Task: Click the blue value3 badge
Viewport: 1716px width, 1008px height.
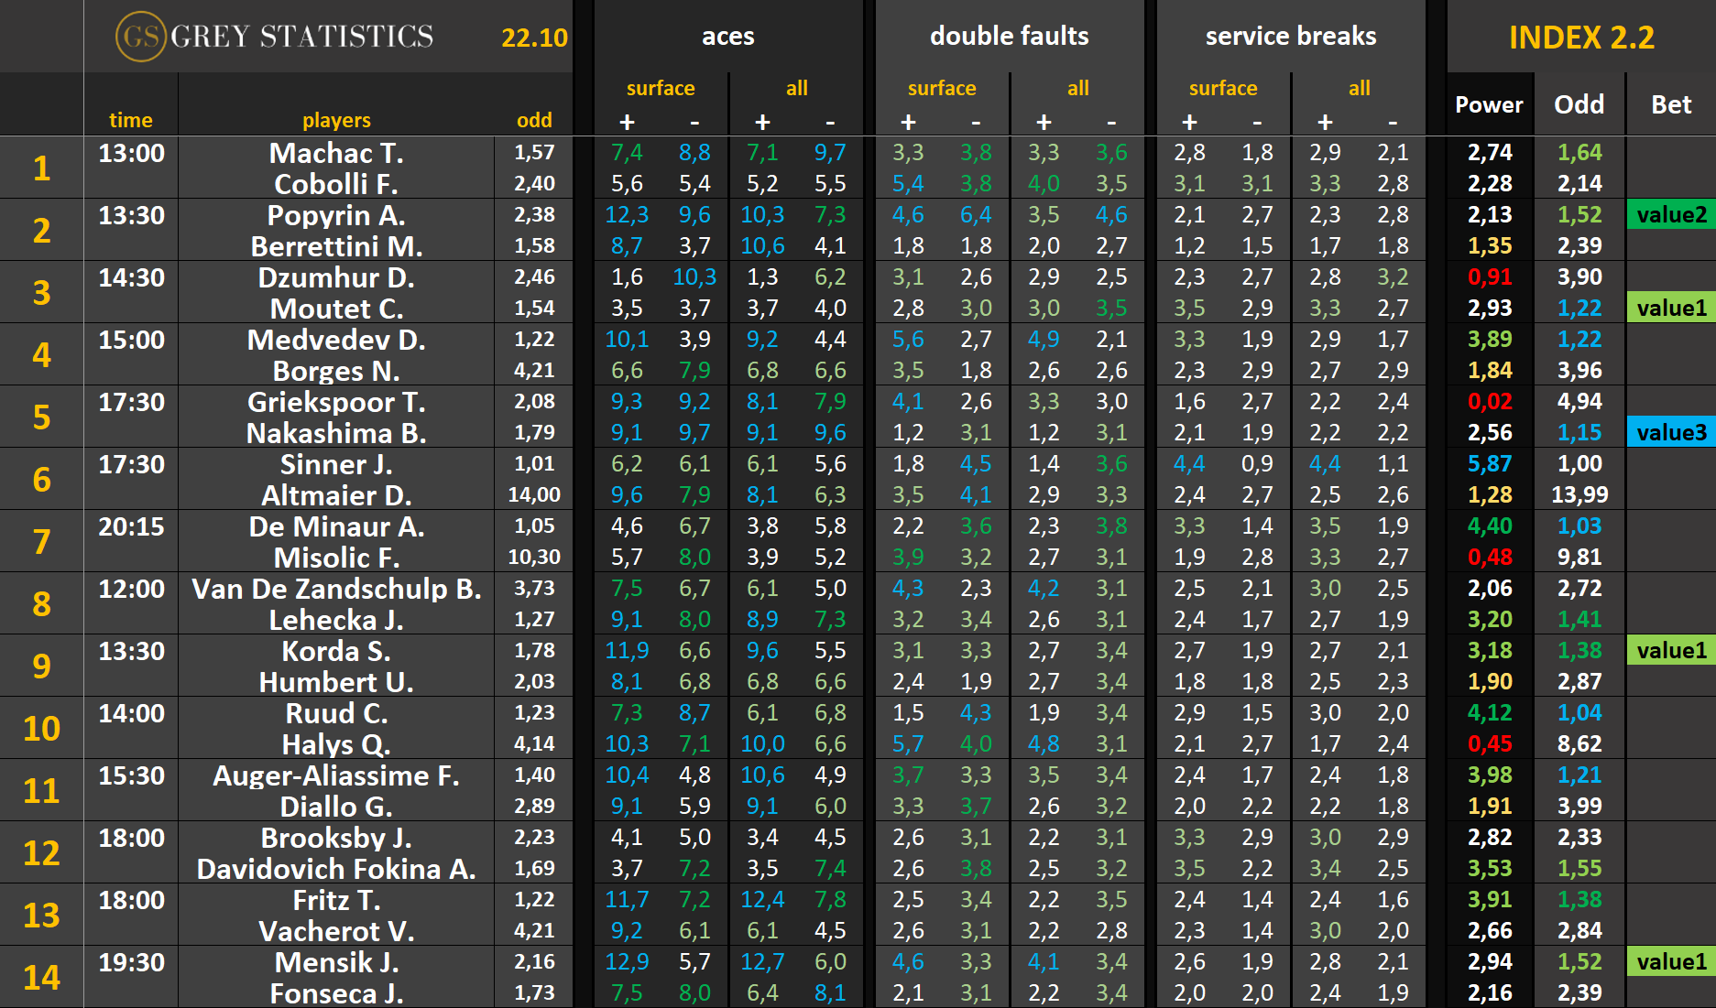Action: tap(1671, 432)
